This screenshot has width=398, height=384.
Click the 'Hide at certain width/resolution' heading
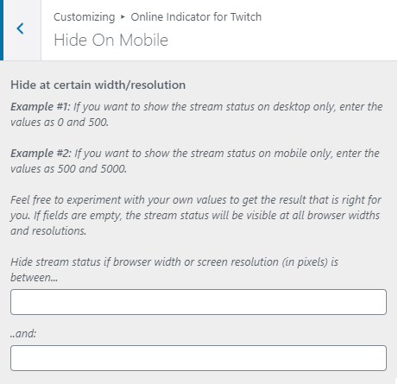click(x=98, y=85)
